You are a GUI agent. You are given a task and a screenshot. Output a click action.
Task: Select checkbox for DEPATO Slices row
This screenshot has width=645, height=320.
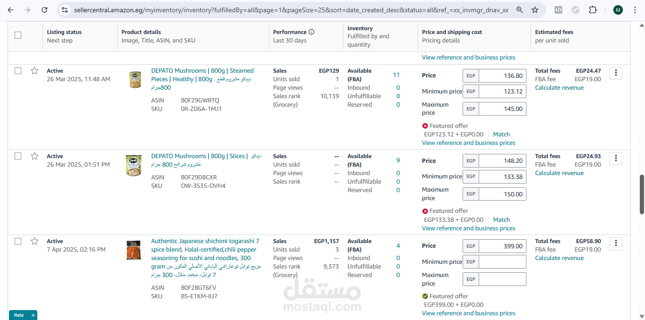[18, 156]
